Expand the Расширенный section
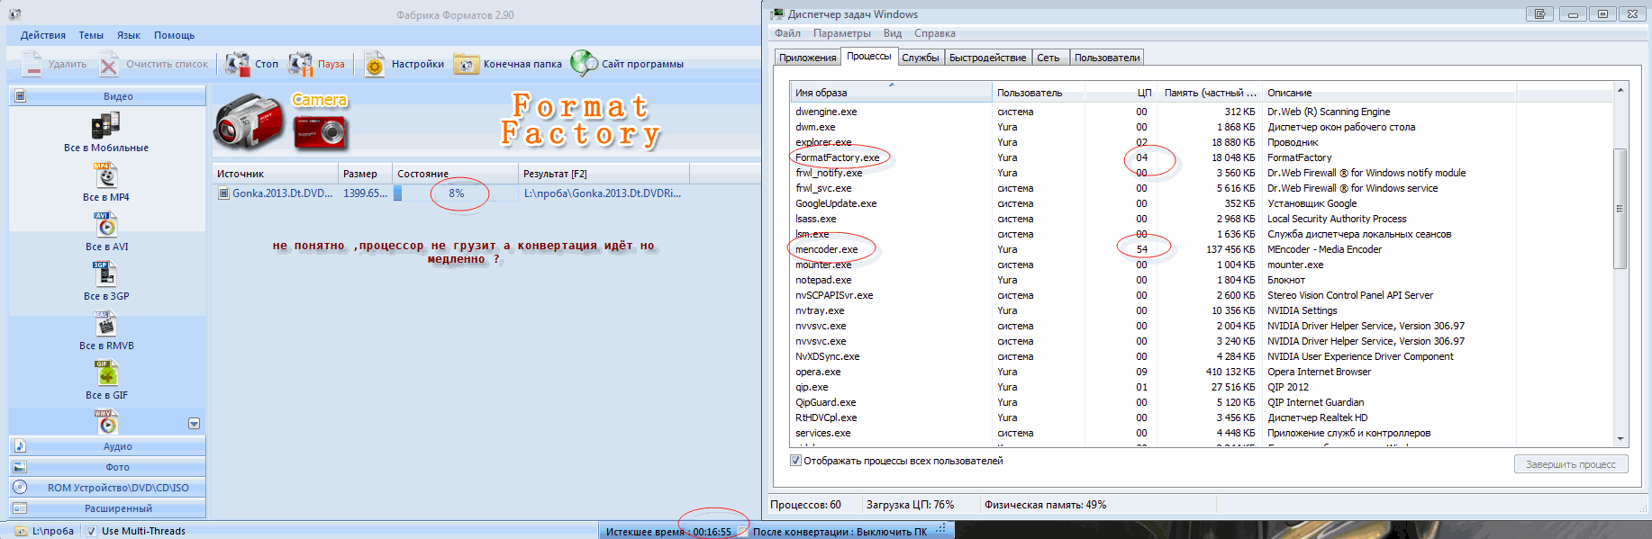The image size is (1652, 539). (107, 508)
